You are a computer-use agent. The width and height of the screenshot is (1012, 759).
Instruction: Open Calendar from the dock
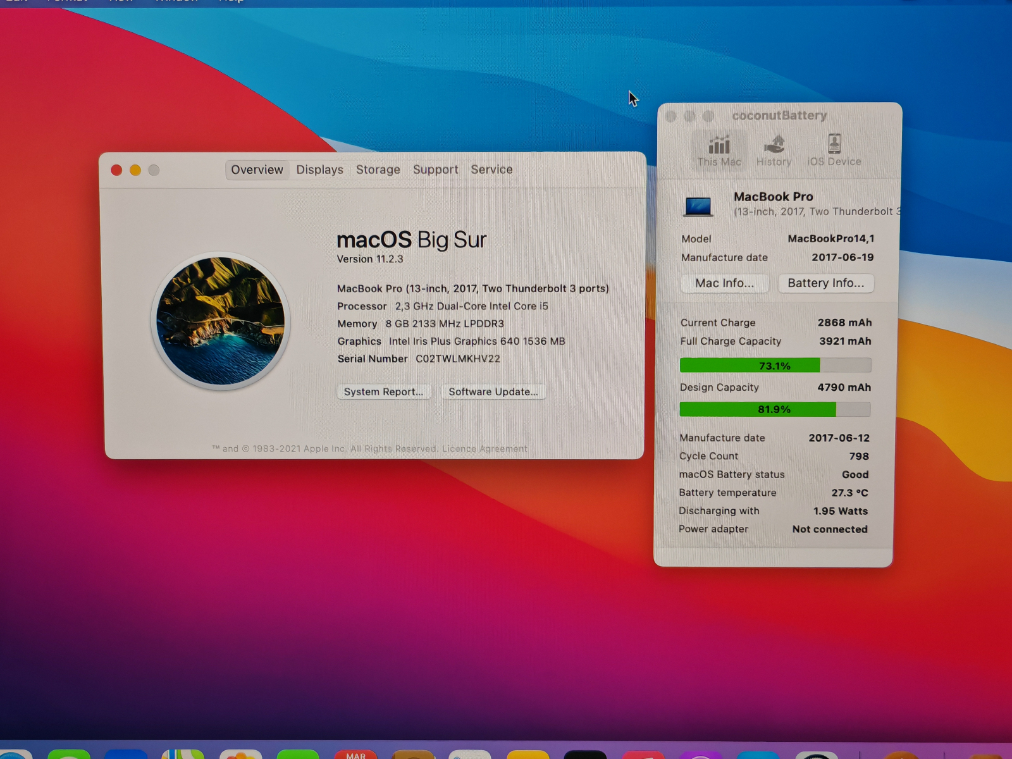[x=355, y=754]
